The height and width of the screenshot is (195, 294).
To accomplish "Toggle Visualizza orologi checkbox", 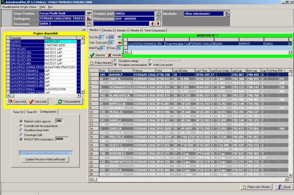I will (116, 61).
